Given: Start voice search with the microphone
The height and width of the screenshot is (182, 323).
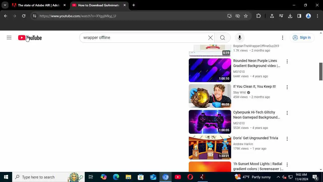Looking at the screenshot, I should coord(240,38).
